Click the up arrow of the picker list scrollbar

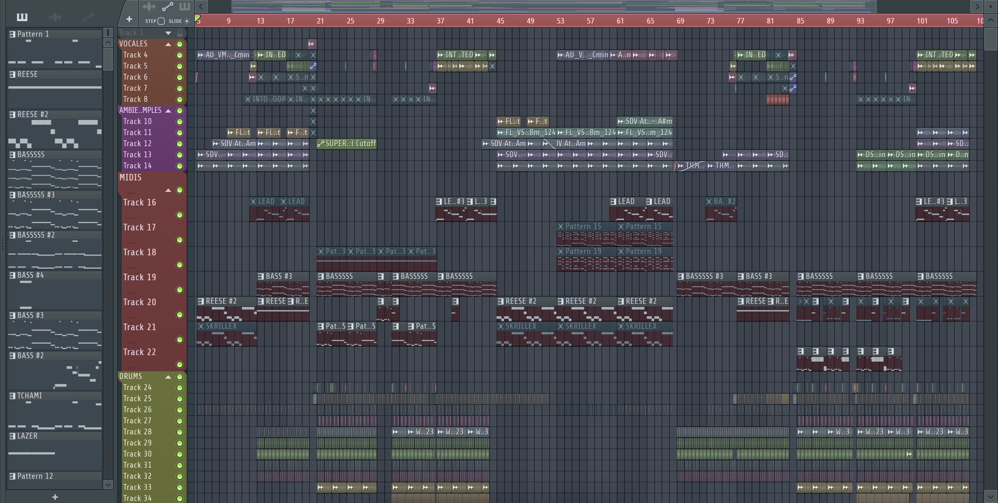click(x=108, y=43)
